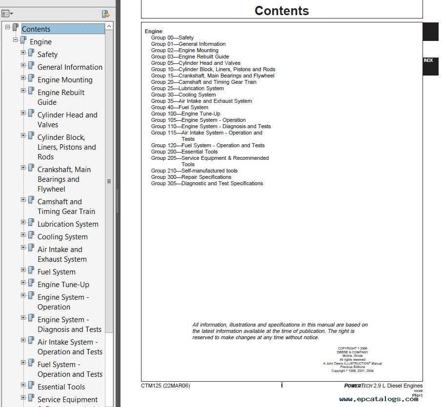Collapse the Engine bookmark node
Image resolution: width=443 pixels, height=407 pixels.
[x=16, y=40]
